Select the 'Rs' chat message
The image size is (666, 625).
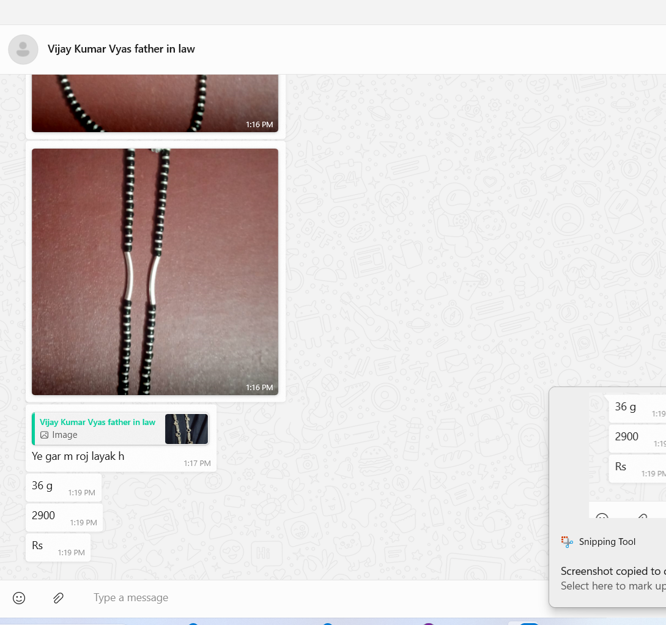(x=58, y=547)
